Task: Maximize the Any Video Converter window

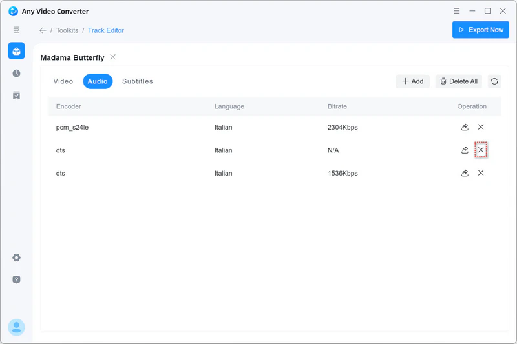Action: click(487, 11)
